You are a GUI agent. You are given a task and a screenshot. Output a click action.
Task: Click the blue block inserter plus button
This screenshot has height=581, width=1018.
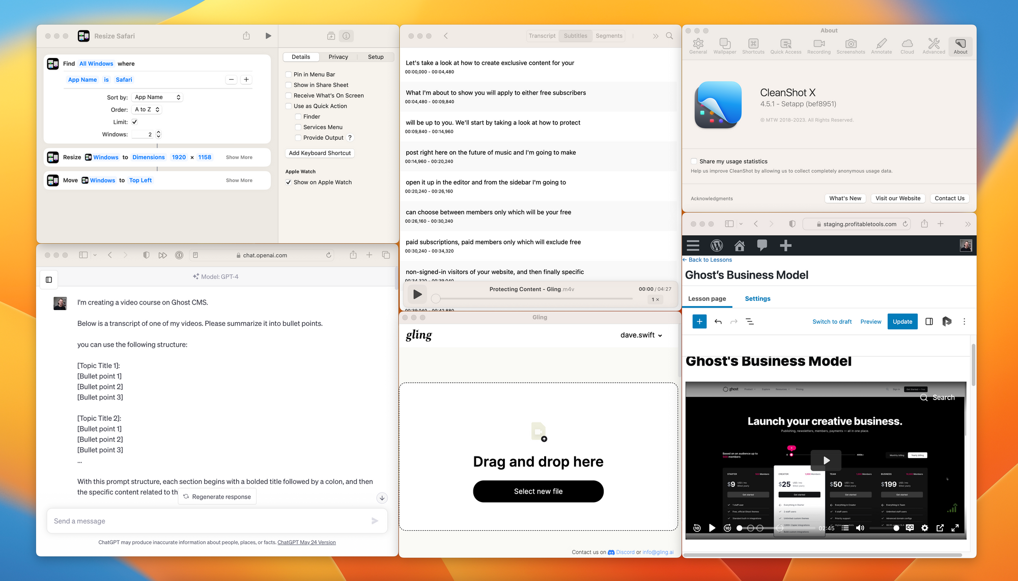pyautogui.click(x=699, y=322)
